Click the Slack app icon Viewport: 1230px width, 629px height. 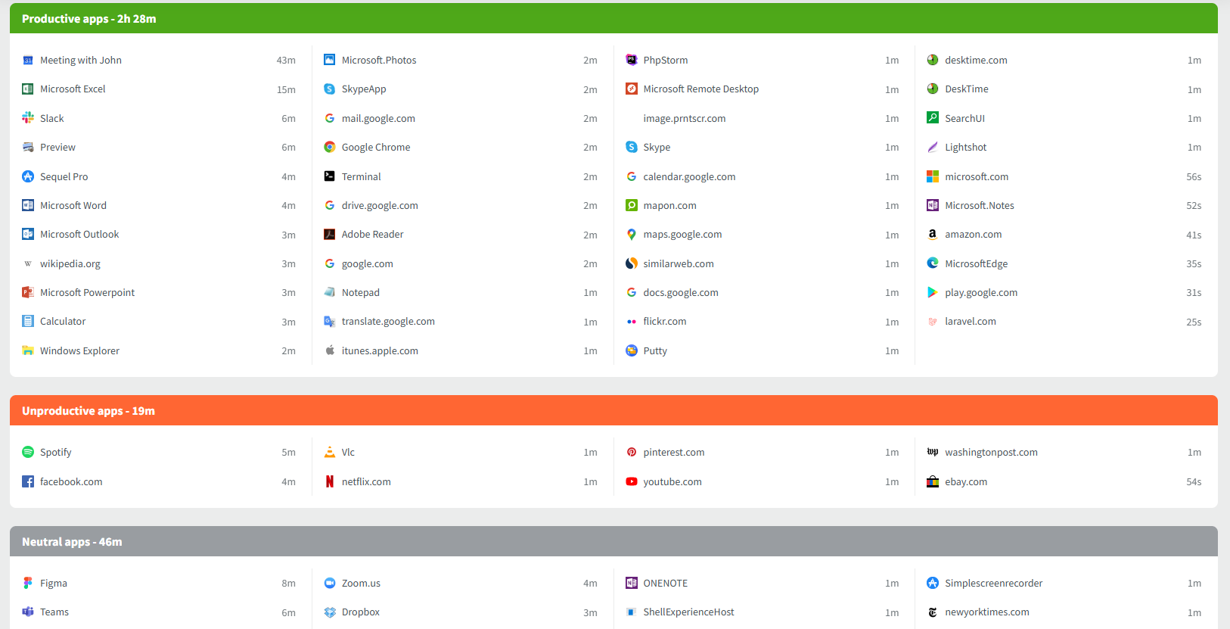[x=28, y=118]
